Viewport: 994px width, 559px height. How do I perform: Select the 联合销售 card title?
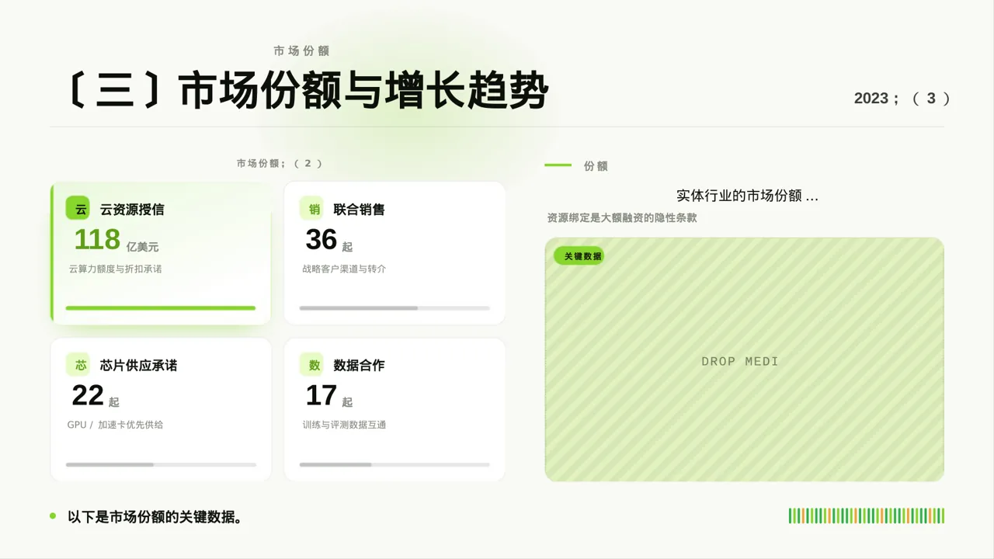(360, 209)
